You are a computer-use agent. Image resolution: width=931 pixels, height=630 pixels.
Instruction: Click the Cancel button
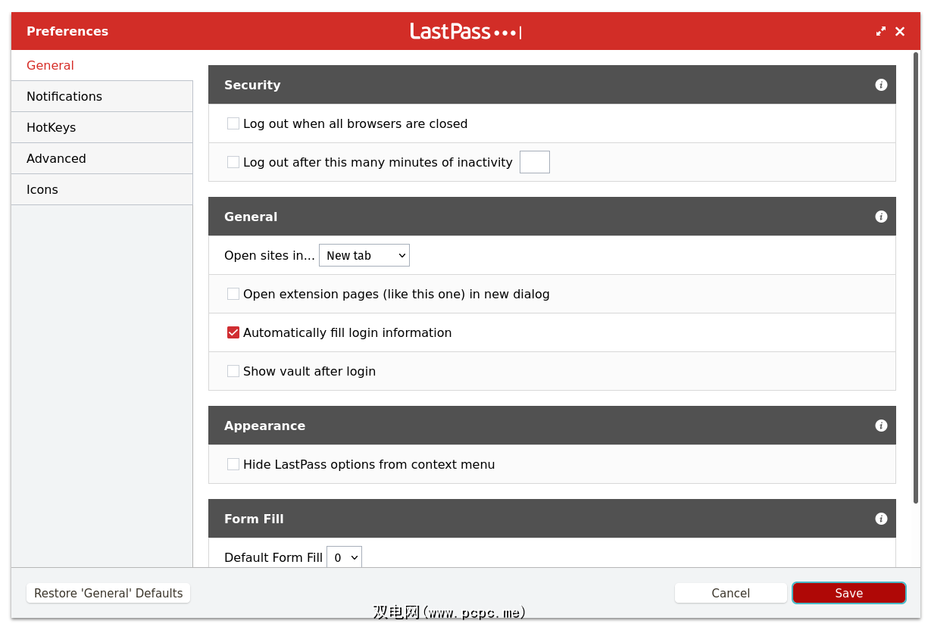pyautogui.click(x=731, y=593)
